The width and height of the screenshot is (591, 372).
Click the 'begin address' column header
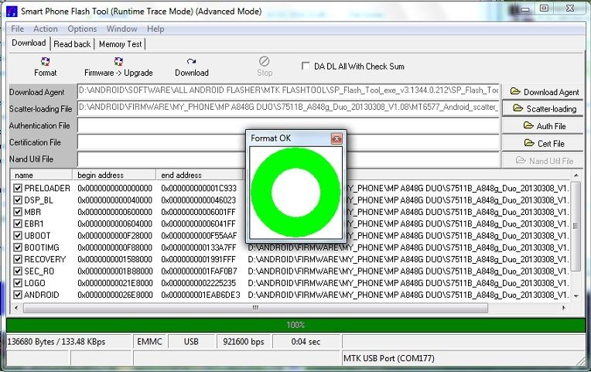114,175
